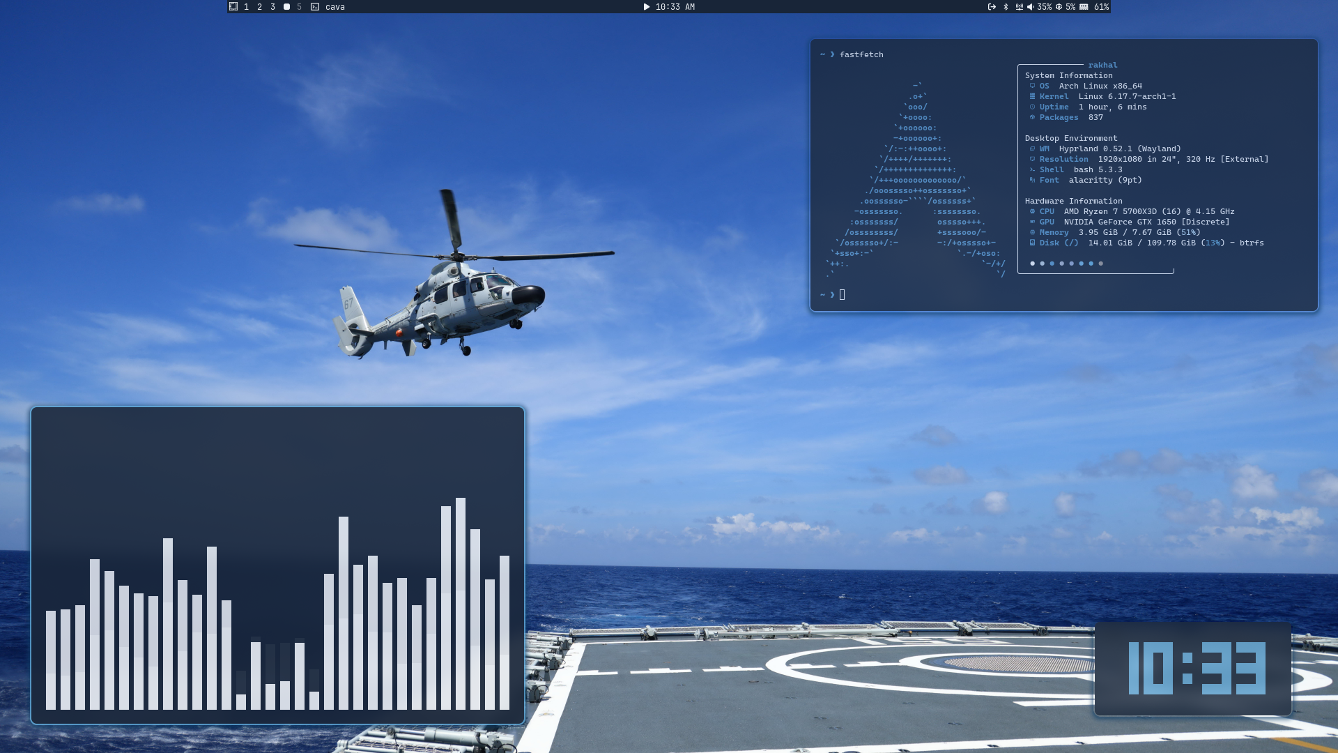Screen dimensions: 1338x753
Task: Click the GPU row 'NVIDIA GeForce GTX 1650'
Action: [x=1130, y=222]
